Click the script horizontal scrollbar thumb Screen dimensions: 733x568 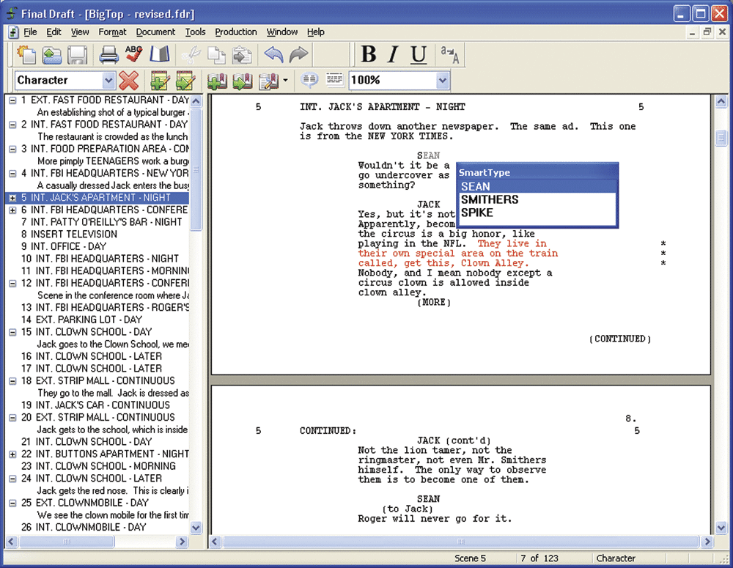coord(460,542)
